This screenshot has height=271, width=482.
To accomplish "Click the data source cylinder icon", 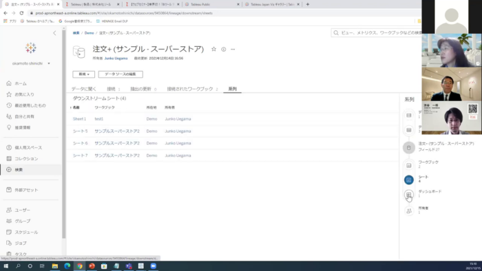I will [x=79, y=52].
